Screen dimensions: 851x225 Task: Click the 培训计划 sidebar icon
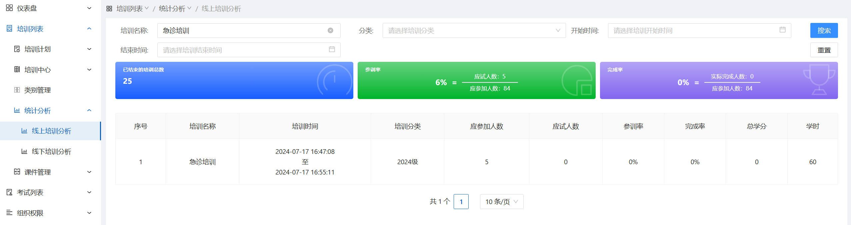pos(17,49)
